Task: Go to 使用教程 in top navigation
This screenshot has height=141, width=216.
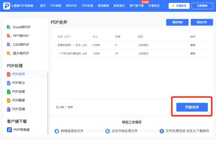Action: coord(103,5)
